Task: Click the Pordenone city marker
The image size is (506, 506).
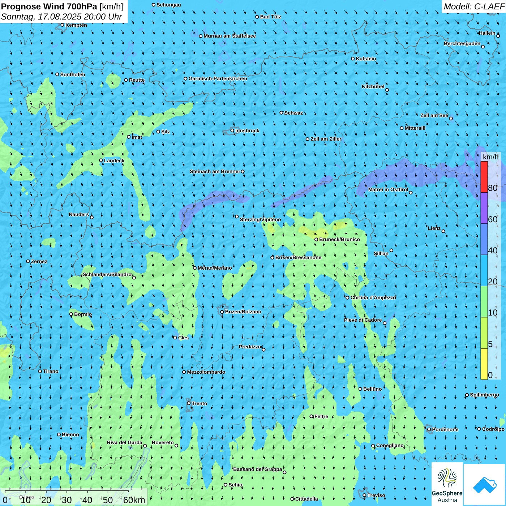Action: point(429,429)
